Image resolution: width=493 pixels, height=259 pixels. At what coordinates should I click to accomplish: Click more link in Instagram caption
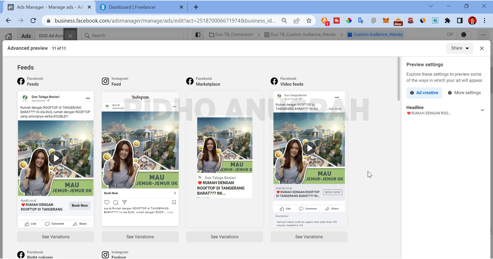[x=170, y=212]
